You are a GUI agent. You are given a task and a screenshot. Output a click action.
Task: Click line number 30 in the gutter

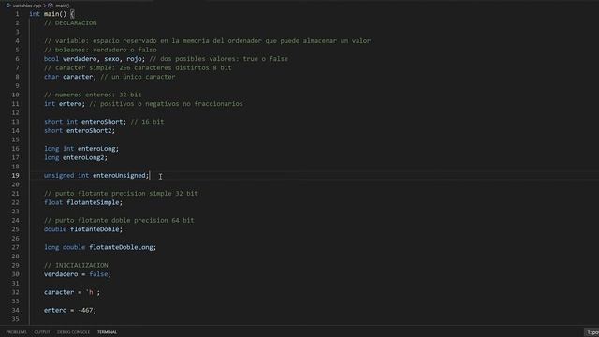tap(15, 274)
